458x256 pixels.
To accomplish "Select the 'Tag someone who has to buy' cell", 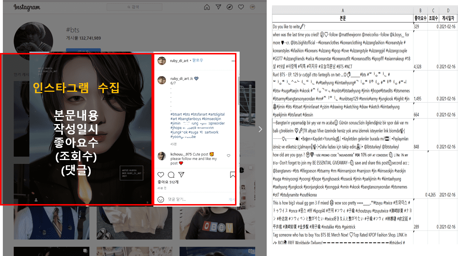I will coord(343,238).
